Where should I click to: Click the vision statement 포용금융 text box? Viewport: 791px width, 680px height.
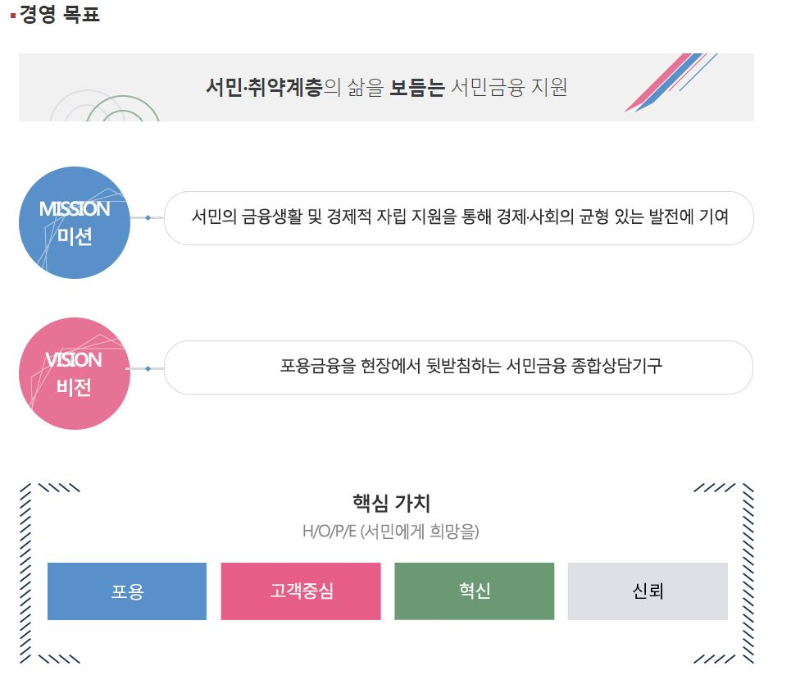point(459,367)
